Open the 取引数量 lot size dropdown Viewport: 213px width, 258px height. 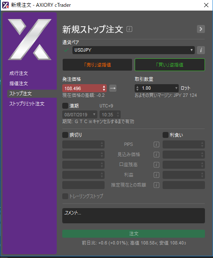pyautogui.click(x=157, y=88)
